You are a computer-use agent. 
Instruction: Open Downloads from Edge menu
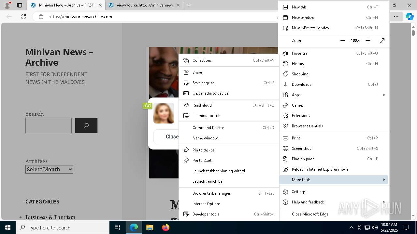pyautogui.click(x=334, y=84)
